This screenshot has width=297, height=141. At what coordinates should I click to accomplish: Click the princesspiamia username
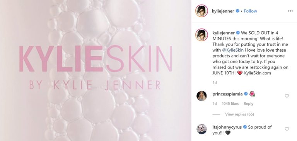(227, 94)
